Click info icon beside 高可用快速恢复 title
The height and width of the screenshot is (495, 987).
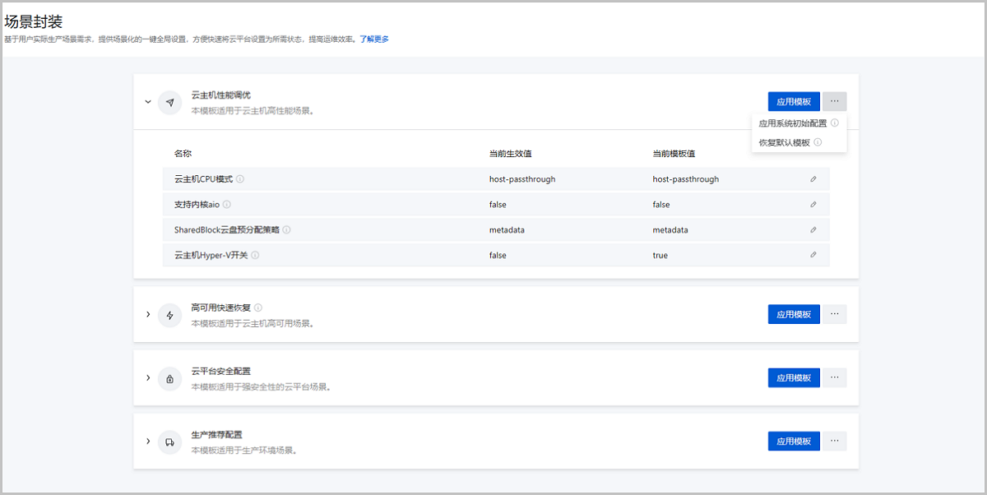tap(258, 308)
